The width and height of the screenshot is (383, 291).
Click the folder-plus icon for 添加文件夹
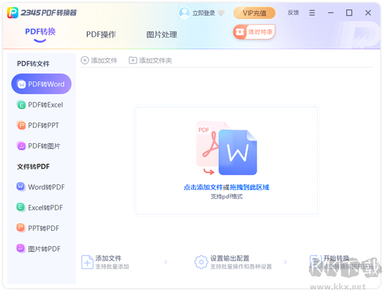133,60
